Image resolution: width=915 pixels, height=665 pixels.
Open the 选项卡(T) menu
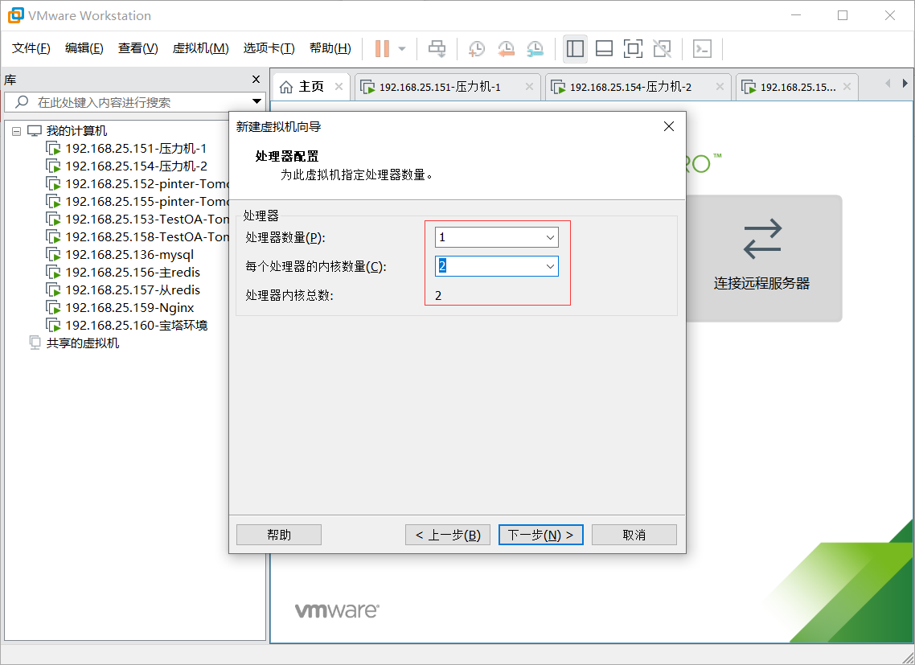[x=269, y=48]
